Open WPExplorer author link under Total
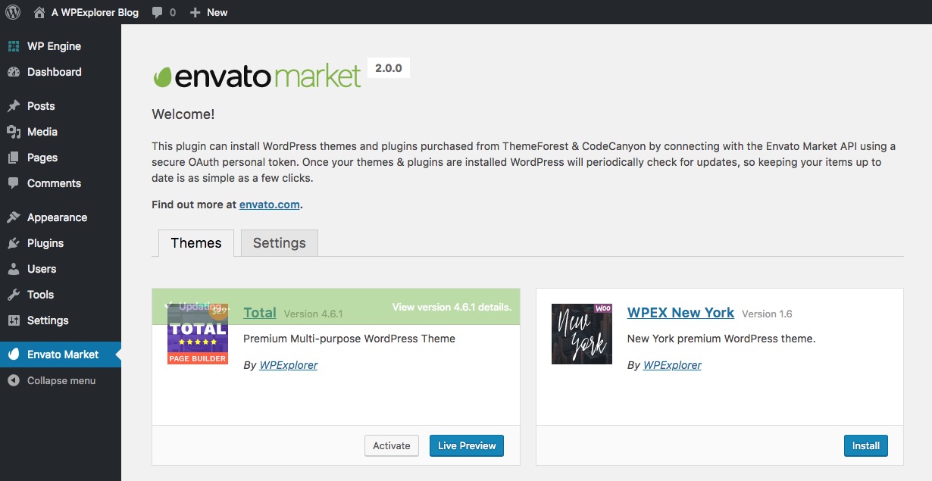 (x=289, y=365)
